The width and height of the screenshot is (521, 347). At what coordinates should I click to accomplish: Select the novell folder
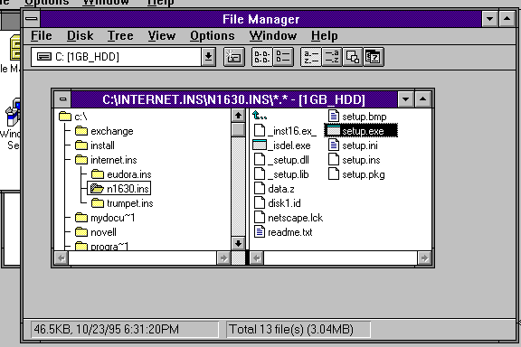96,232
